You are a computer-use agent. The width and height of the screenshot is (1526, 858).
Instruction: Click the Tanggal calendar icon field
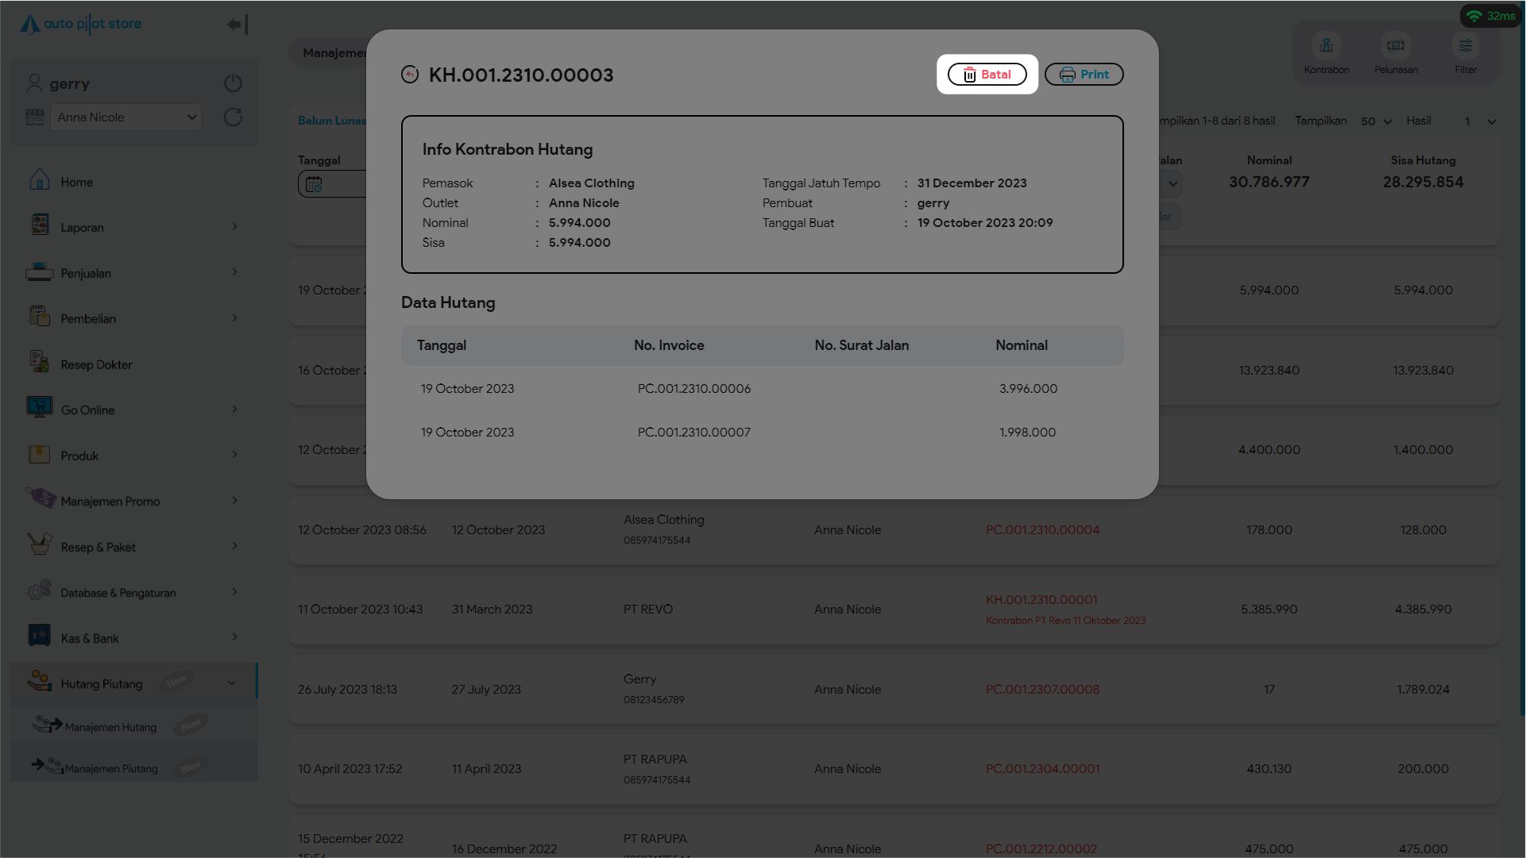315,184
